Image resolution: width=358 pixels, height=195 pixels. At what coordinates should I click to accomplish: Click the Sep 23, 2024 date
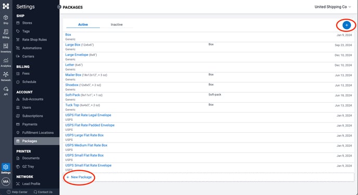tap(343, 45)
